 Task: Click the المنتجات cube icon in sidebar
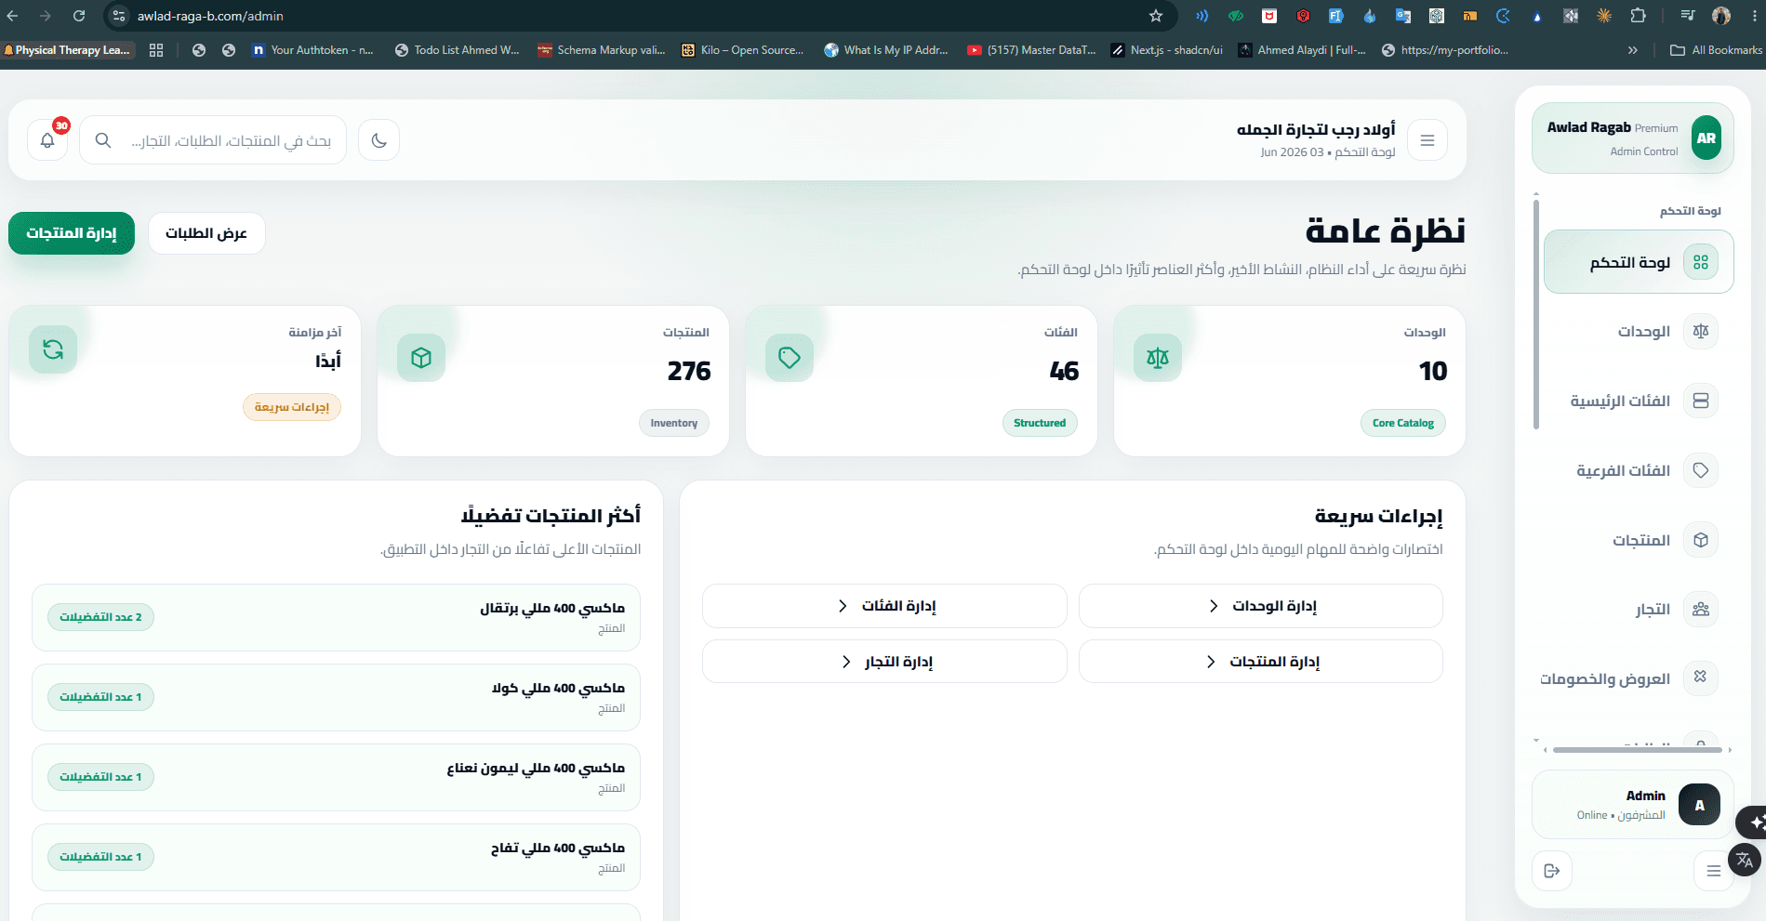click(1701, 540)
